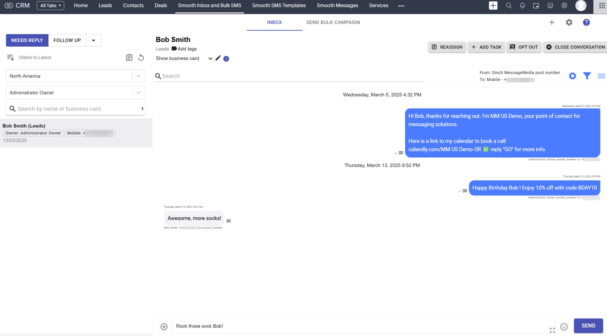Switch to the FOLLOW UP tab

pyautogui.click(x=67, y=40)
